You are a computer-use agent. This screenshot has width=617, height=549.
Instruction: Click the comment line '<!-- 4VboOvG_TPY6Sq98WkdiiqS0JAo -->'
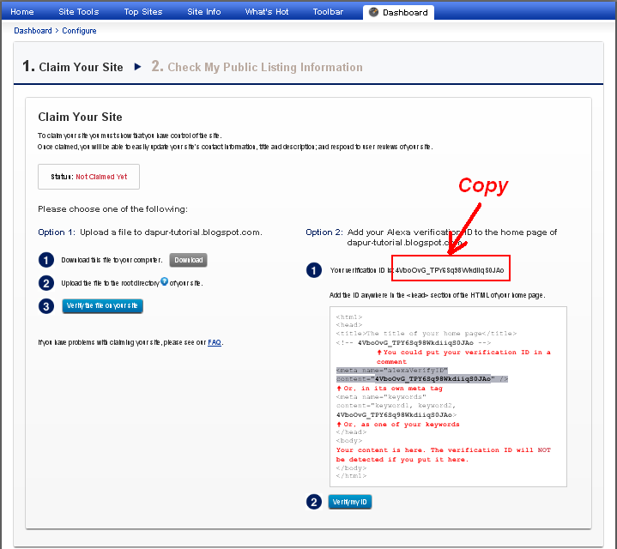(x=413, y=342)
